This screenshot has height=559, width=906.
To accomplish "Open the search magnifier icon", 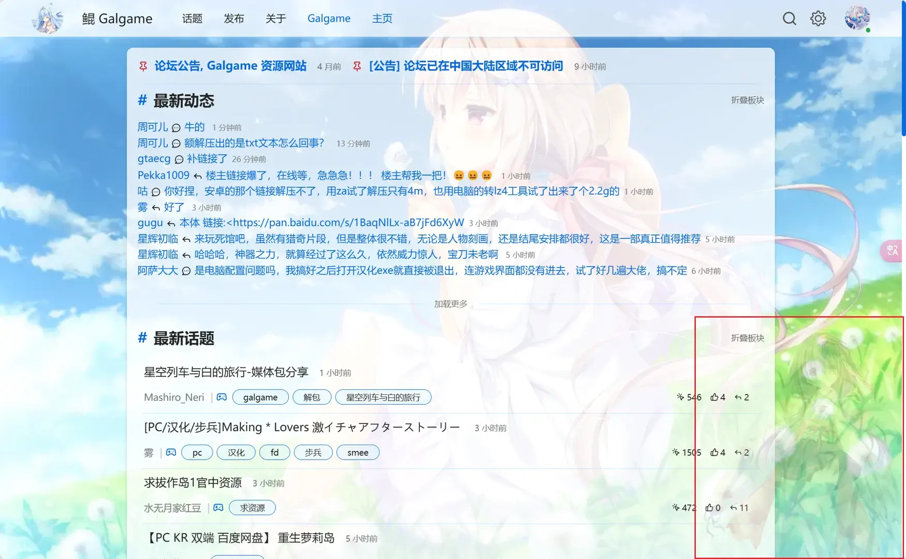I will tap(789, 19).
